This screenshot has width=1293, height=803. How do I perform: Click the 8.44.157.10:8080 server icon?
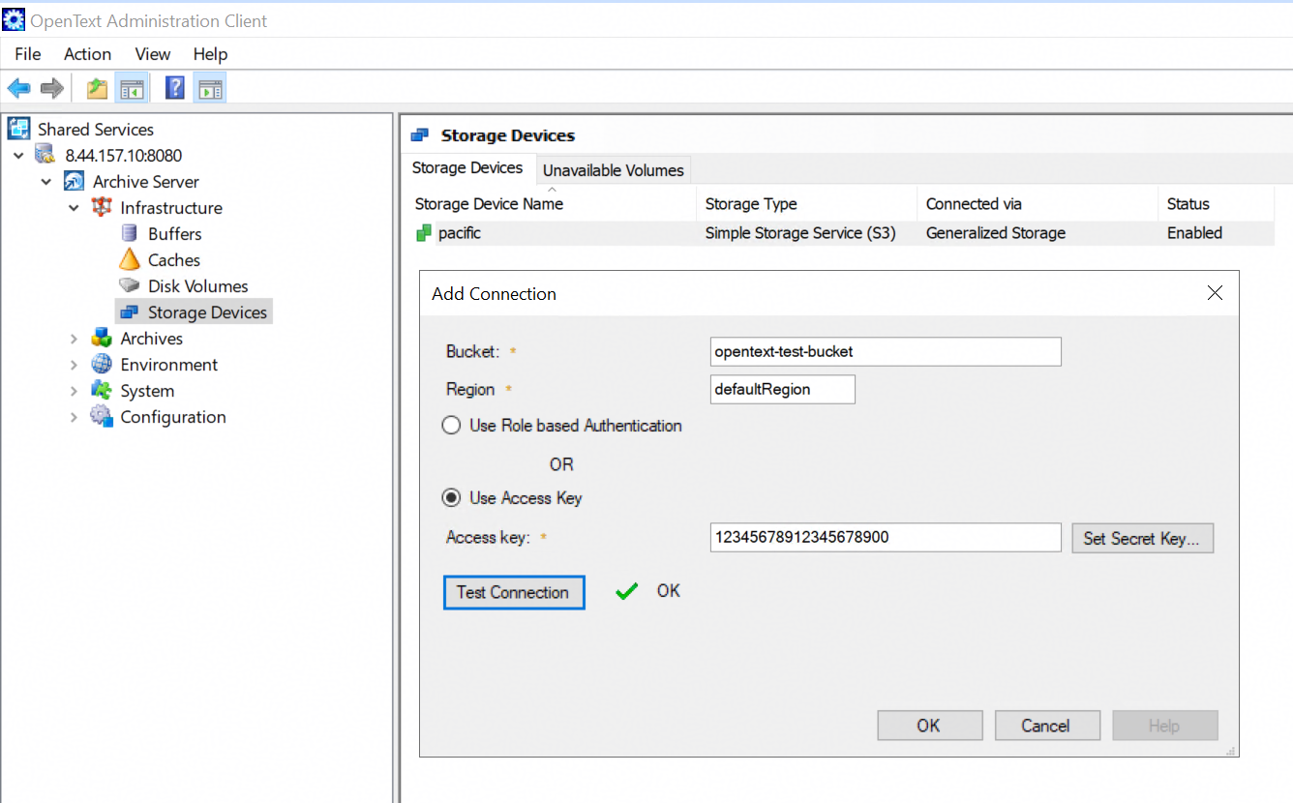tap(45, 155)
